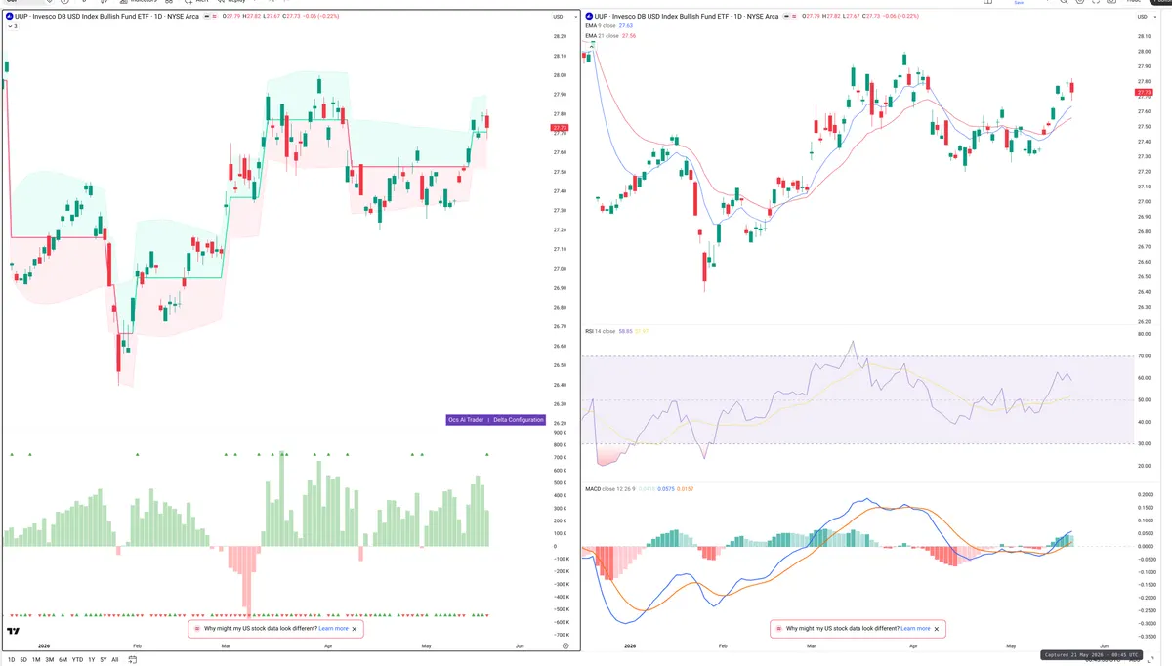Open Learn more link in the left chart notice
The height and width of the screenshot is (666, 1172).
coord(333,629)
